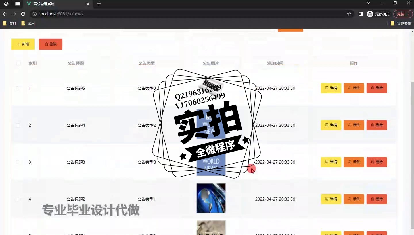Click 删除 for 公告标题3 row

pyautogui.click(x=377, y=162)
